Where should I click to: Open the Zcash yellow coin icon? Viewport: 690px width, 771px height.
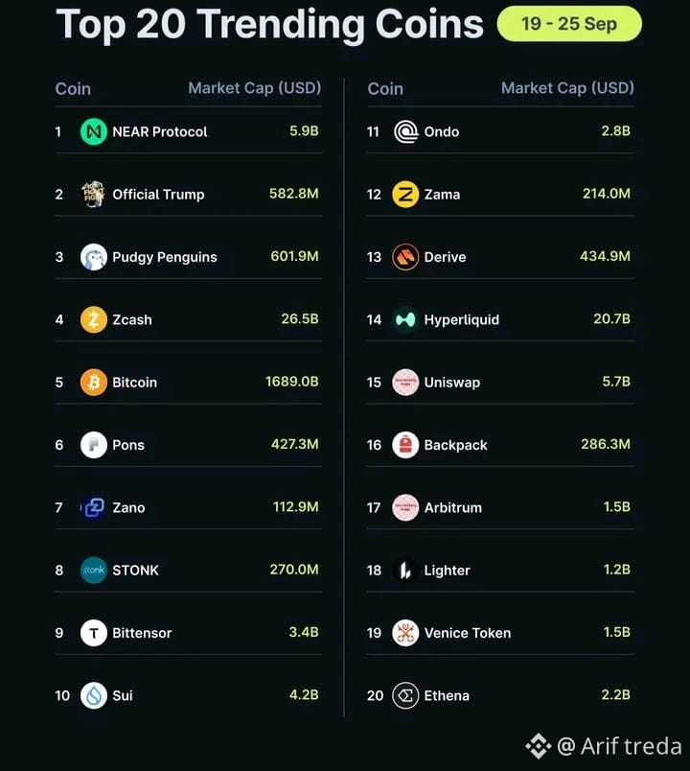point(93,319)
